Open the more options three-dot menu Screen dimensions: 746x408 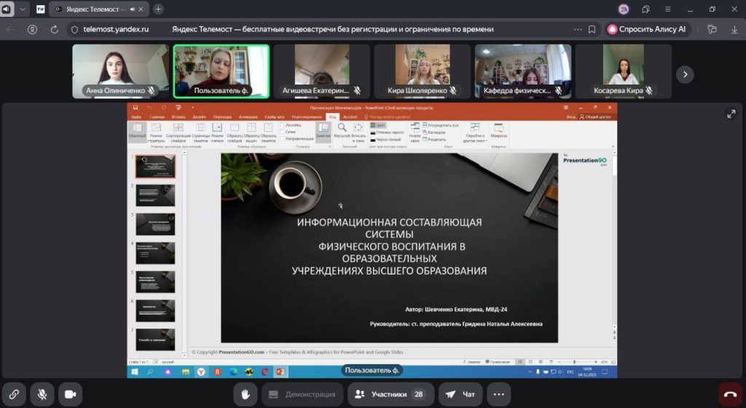pyautogui.click(x=498, y=394)
